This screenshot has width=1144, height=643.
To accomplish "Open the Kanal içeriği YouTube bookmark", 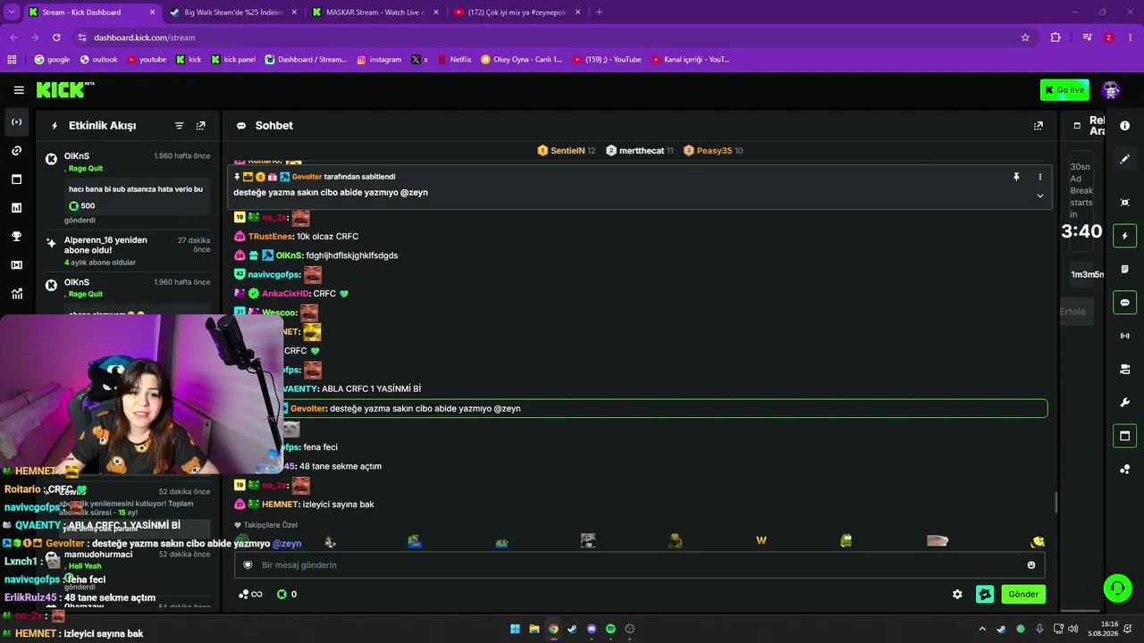I will 691,60.
